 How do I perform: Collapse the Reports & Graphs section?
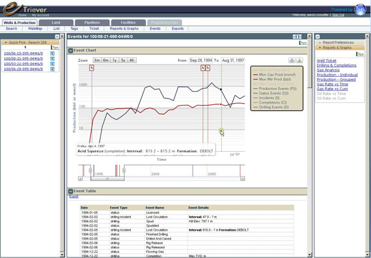[x=340, y=48]
